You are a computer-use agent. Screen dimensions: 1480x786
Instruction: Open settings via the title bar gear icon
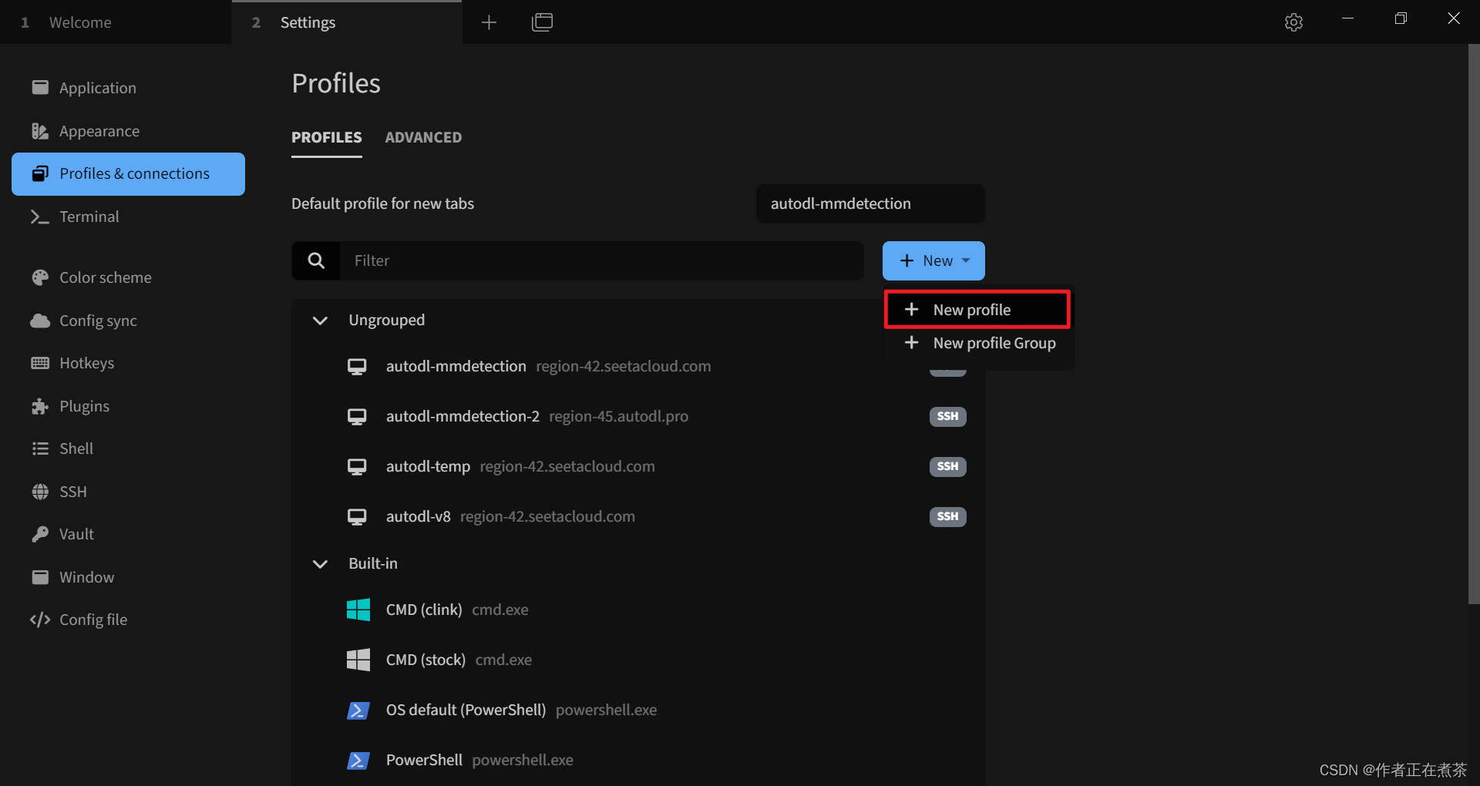click(1293, 22)
